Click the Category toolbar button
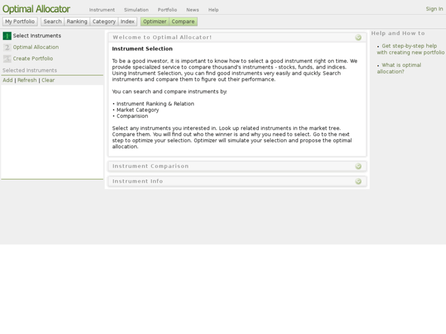 104,21
